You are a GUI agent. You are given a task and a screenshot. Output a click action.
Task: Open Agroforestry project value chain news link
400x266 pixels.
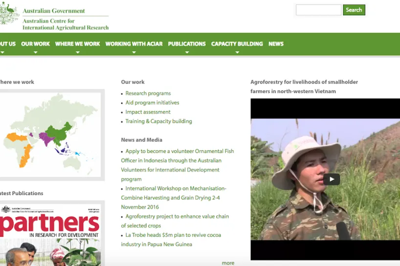[x=175, y=221]
